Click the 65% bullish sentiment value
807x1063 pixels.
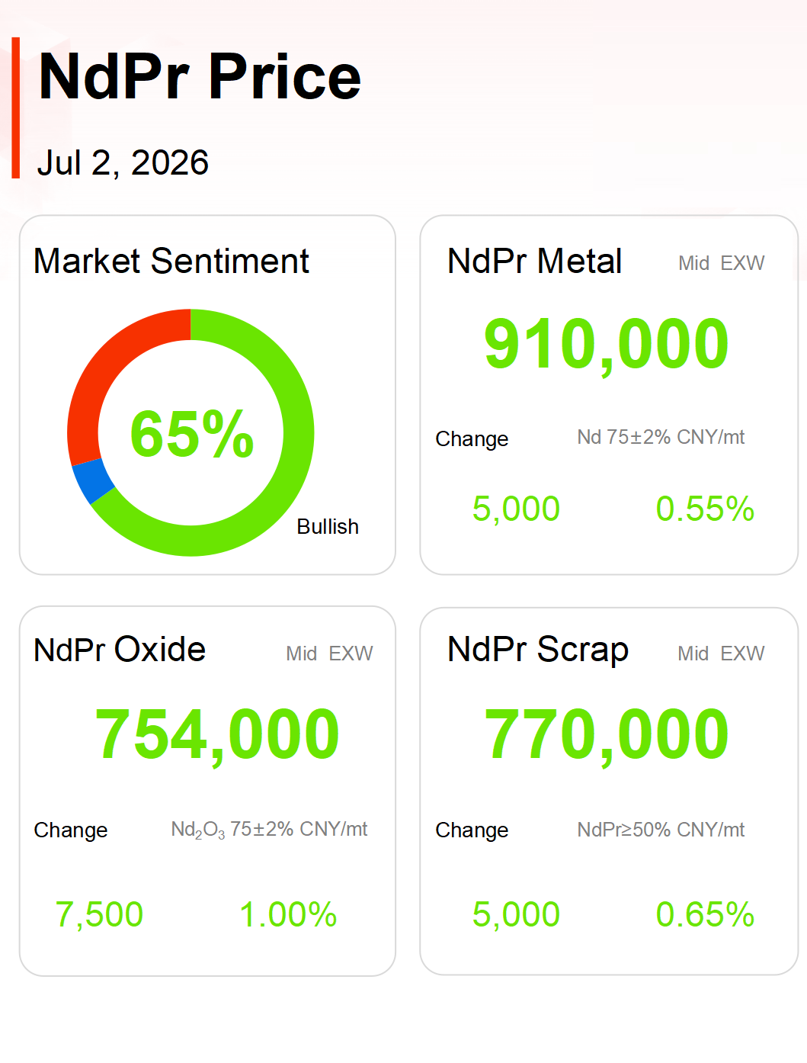pyautogui.click(x=192, y=434)
